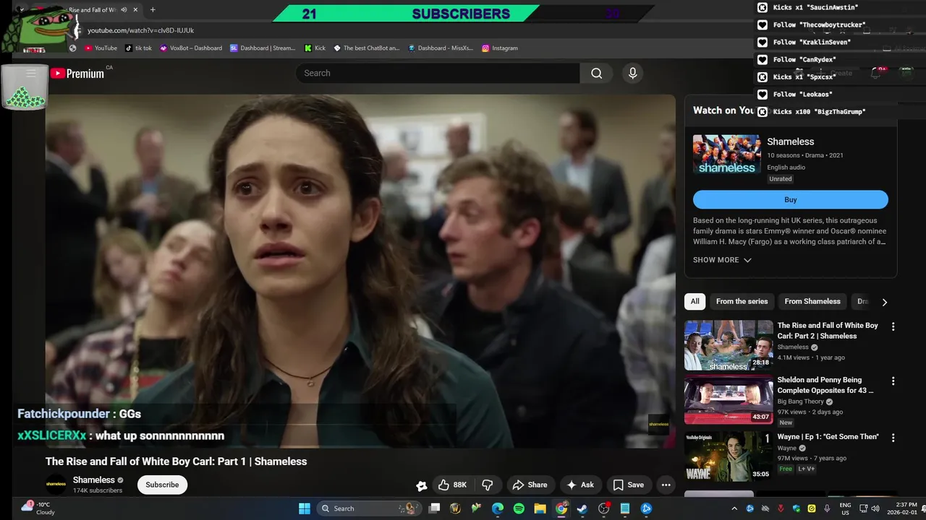926x520 pixels.
Task: Open Microsoft Edge from the taskbar
Action: click(498, 508)
